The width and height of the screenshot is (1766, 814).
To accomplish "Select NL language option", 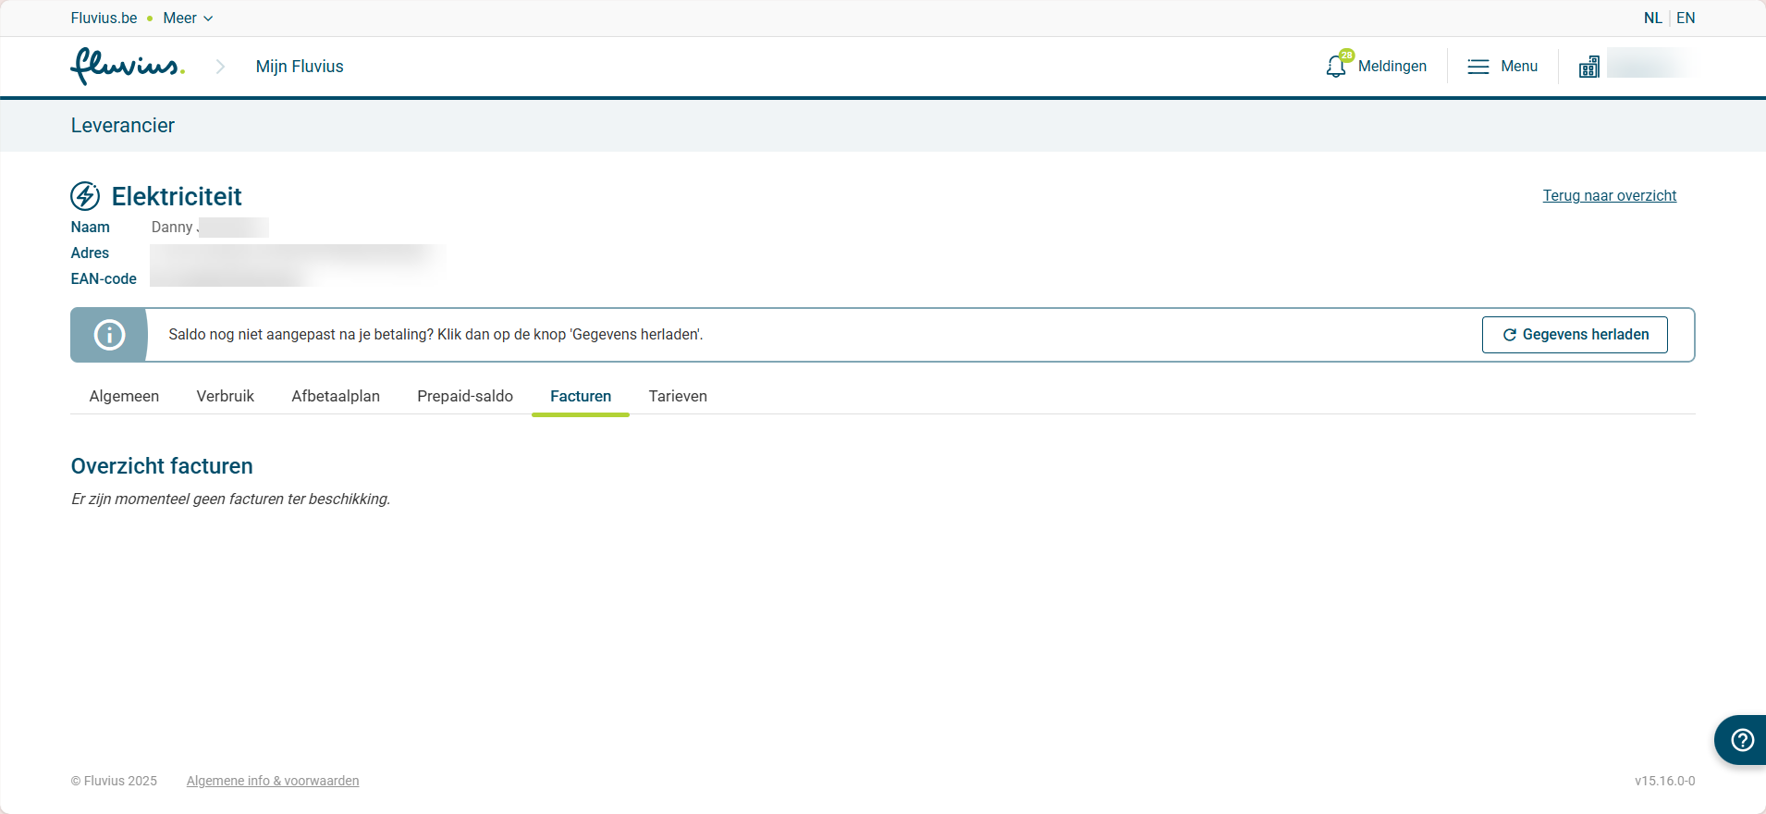I will click(1652, 18).
